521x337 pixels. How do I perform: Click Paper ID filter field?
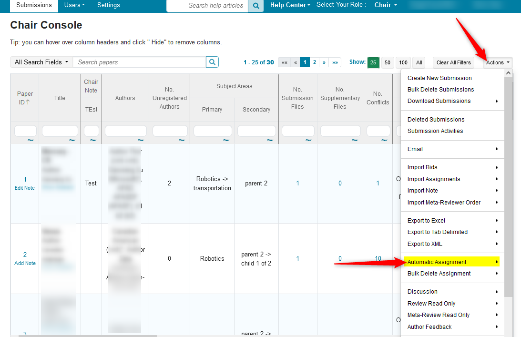click(x=25, y=131)
